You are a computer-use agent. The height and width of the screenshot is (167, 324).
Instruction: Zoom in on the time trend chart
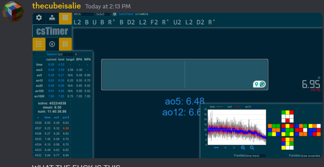(243, 148)
